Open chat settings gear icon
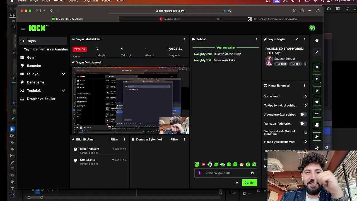The image size is (357, 201). pyautogui.click(x=237, y=183)
